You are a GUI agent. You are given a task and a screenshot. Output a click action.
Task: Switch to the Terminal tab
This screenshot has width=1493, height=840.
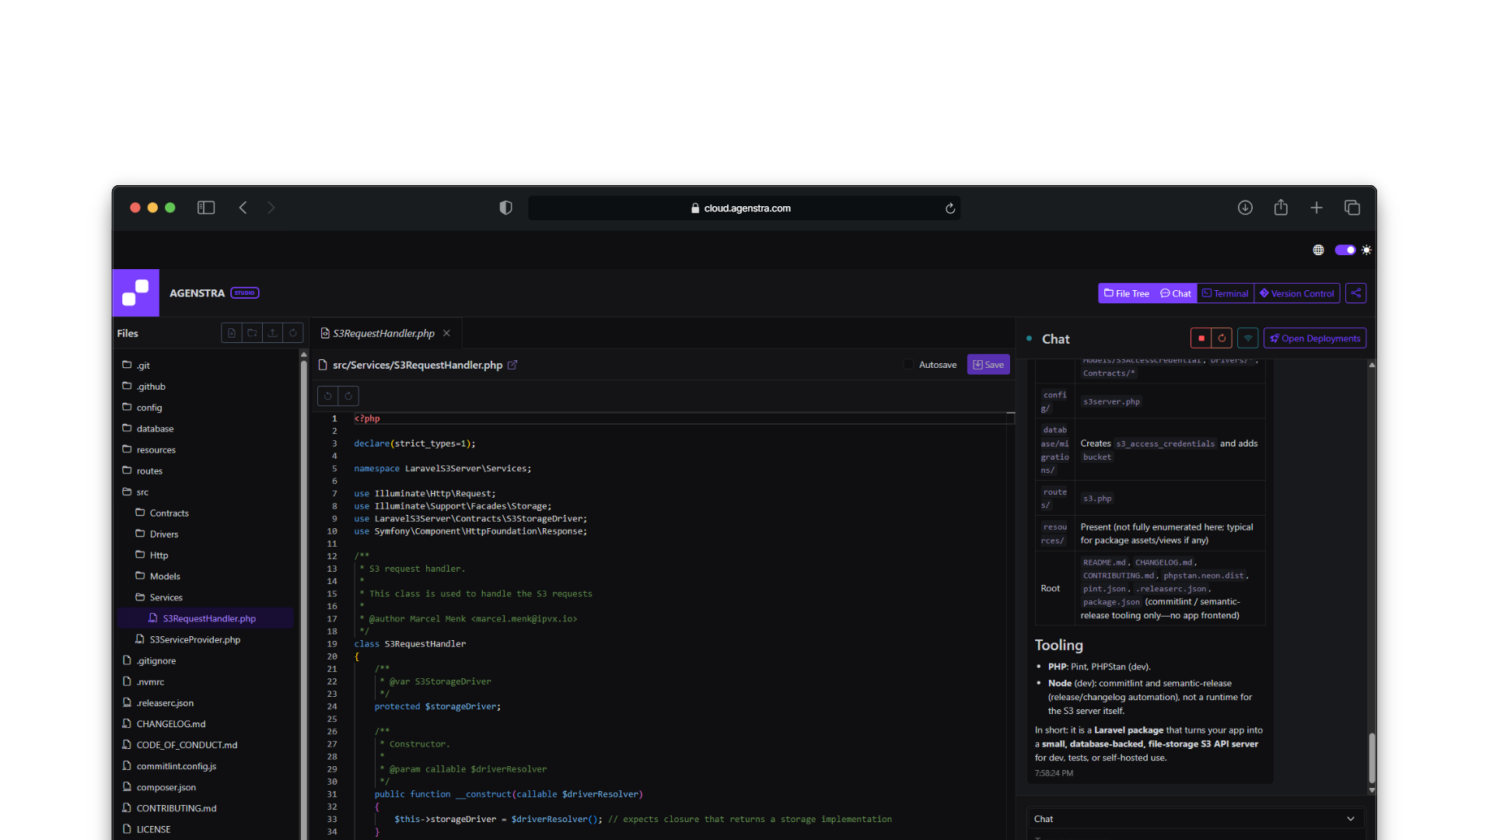pos(1225,293)
